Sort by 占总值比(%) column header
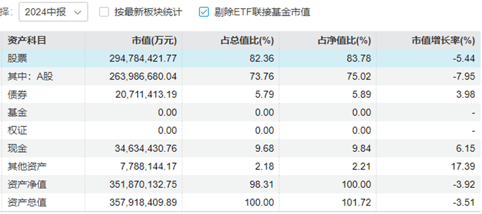The width and height of the screenshot is (482, 214). [x=247, y=41]
